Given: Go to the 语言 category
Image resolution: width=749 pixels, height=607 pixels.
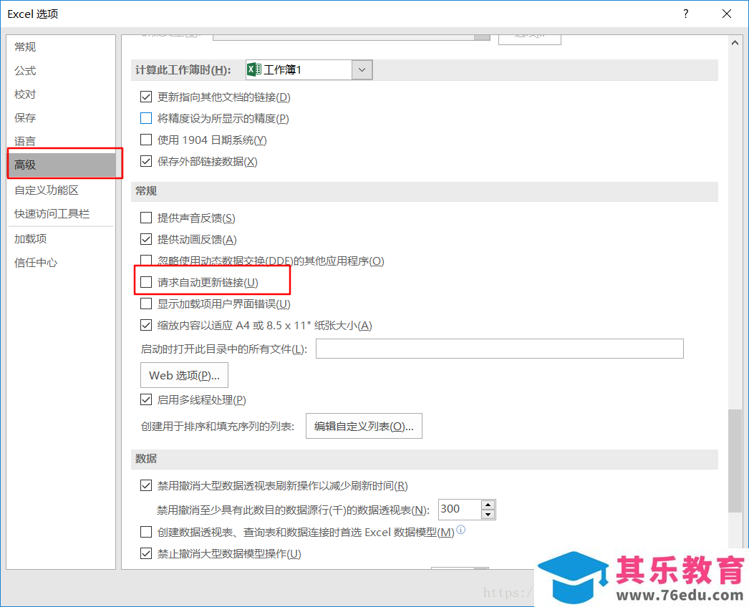Looking at the screenshot, I should coord(25,141).
